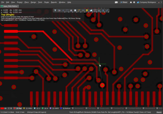Select the move objects cross tool

pyautogui.click(x=63, y=10)
